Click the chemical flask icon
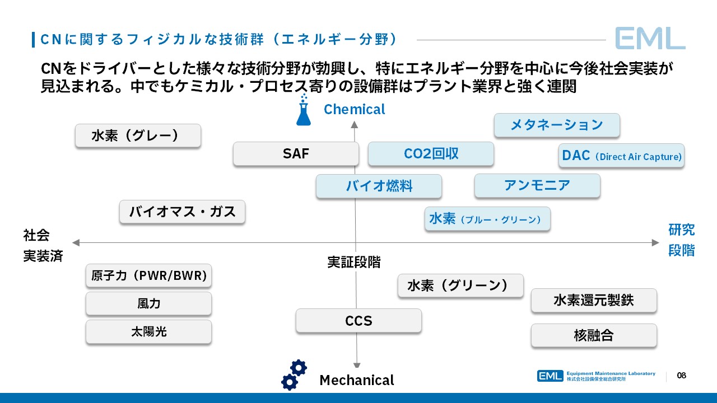The height and width of the screenshot is (403, 717). pyautogui.click(x=303, y=111)
